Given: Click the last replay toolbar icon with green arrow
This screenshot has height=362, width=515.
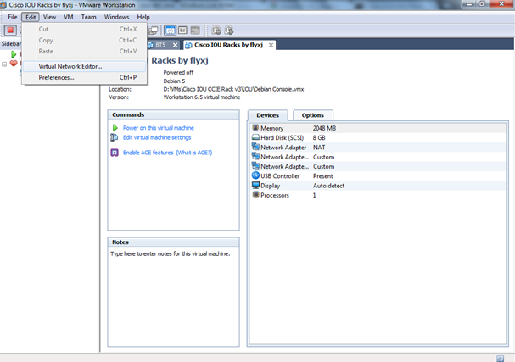Looking at the screenshot, I should 229,31.
